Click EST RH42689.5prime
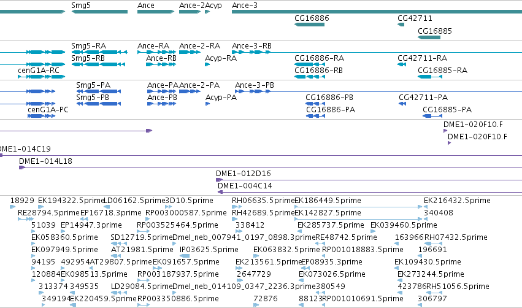The height and width of the screenshot is (308, 522). 263,213
